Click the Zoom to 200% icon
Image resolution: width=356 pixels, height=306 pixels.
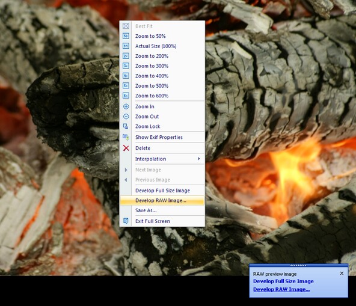pyautogui.click(x=126, y=56)
